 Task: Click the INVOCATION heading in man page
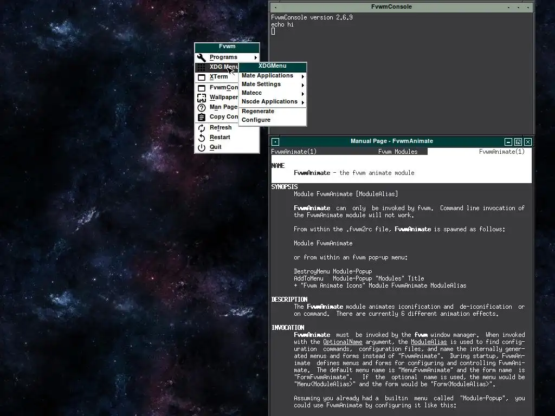(288, 328)
